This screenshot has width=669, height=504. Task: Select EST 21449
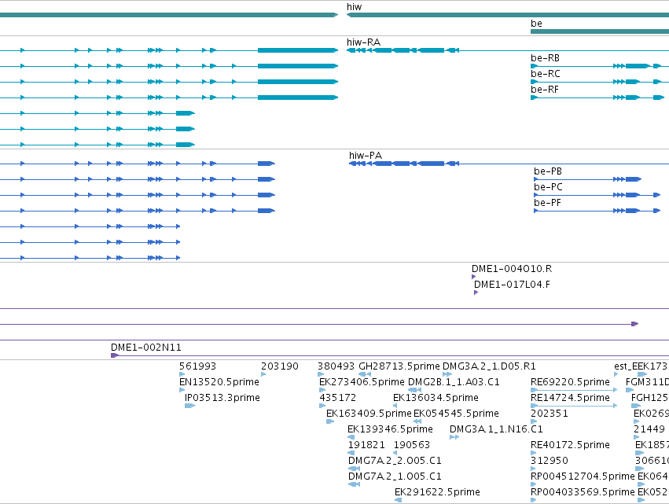click(x=649, y=429)
